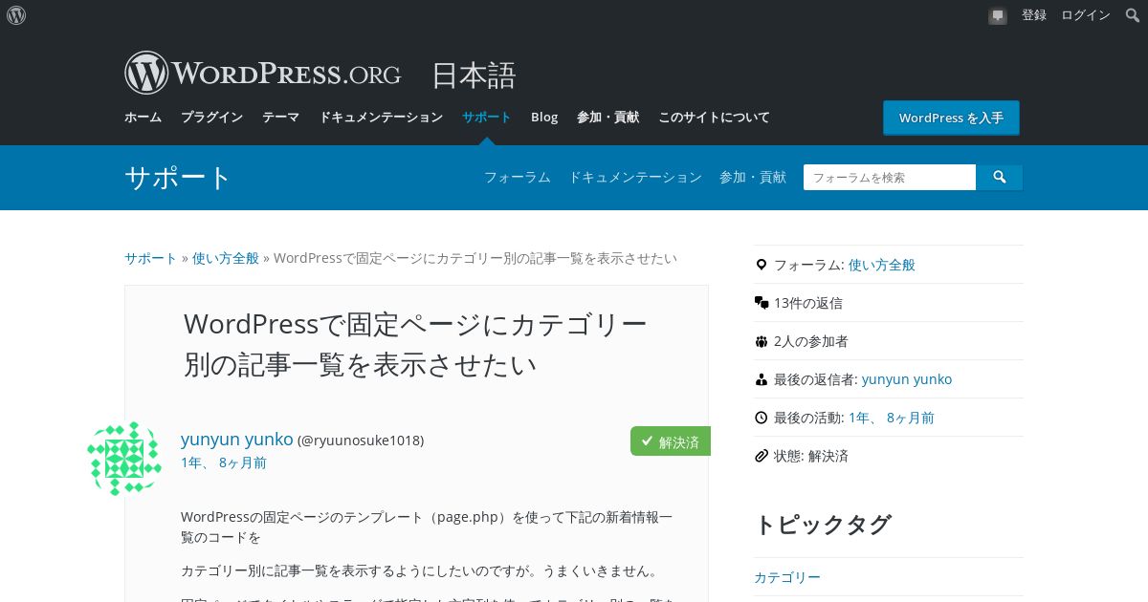Viewport: 1148px width, 602px height.
Task: Open the Blog menu item
Action: [x=544, y=118]
